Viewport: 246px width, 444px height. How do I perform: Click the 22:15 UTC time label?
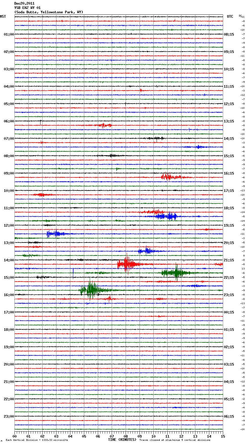[x=229, y=278]
